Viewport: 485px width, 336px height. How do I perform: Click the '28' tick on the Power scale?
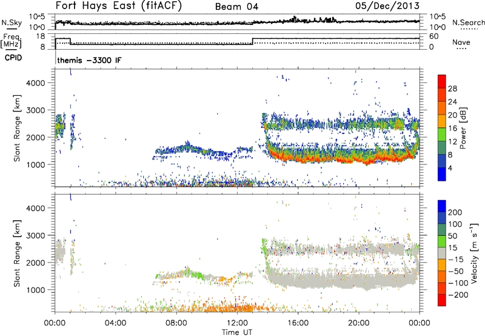(452, 89)
